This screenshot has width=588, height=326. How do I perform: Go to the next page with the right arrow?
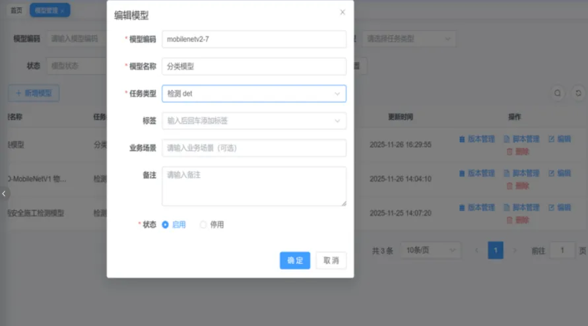coord(515,250)
